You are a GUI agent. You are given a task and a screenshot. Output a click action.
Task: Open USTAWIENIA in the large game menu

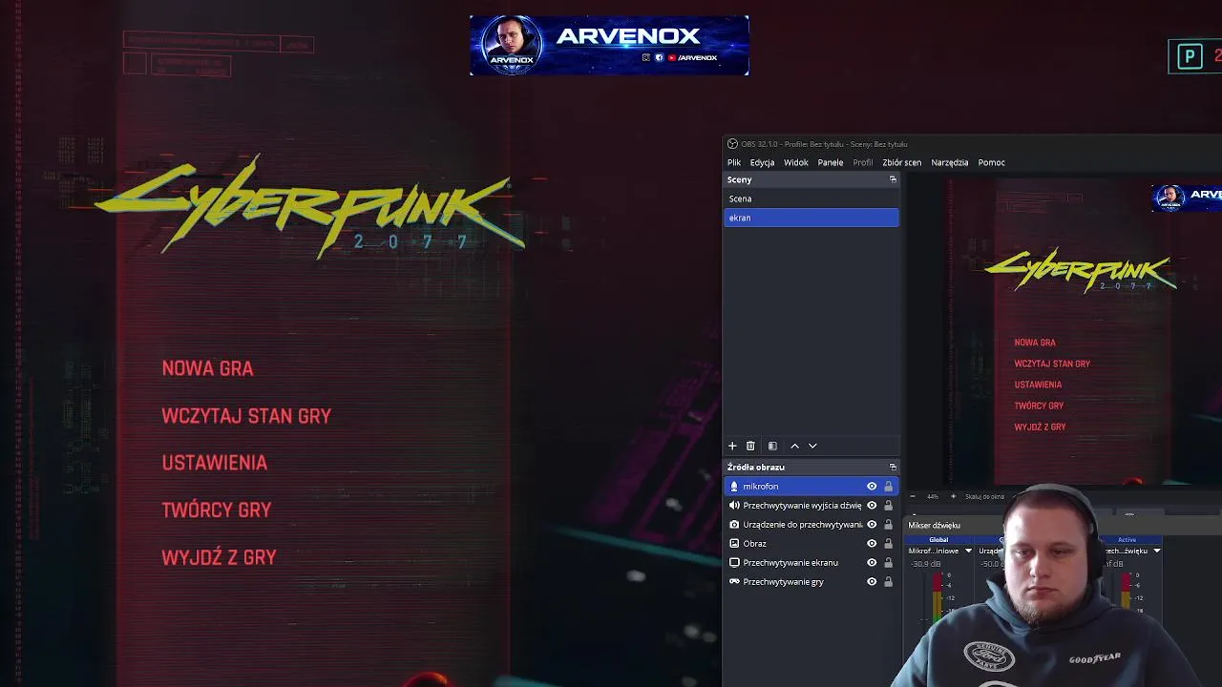coord(214,463)
